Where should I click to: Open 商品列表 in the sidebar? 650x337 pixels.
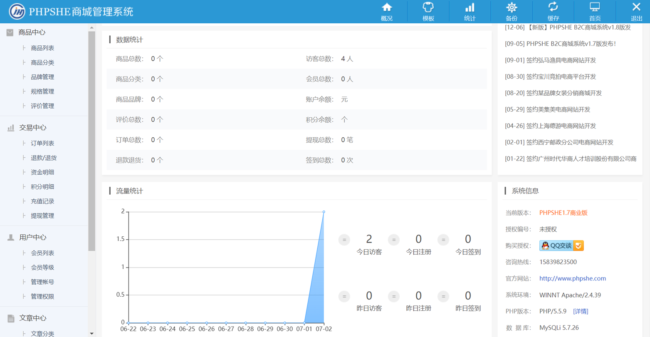[x=42, y=48]
